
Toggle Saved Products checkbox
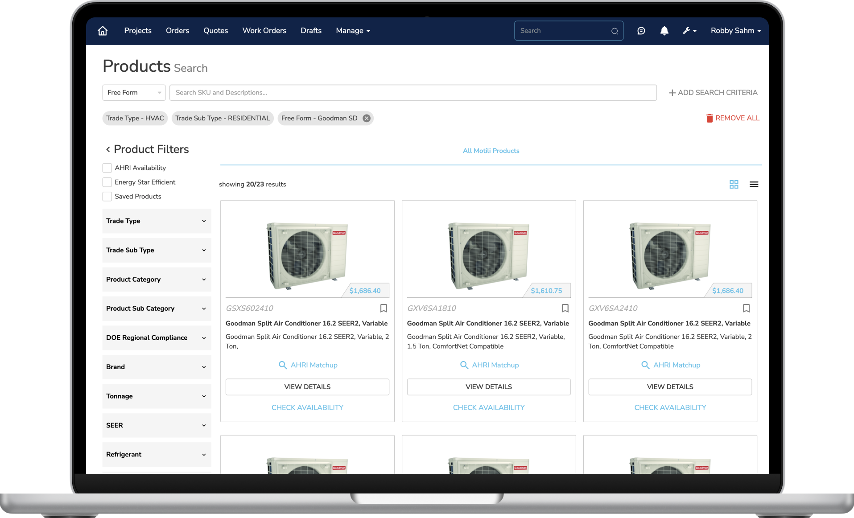[107, 197]
